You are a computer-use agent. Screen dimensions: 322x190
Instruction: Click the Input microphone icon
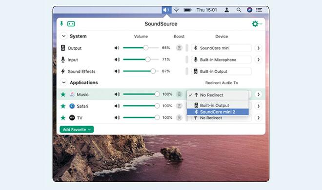[x=63, y=59]
